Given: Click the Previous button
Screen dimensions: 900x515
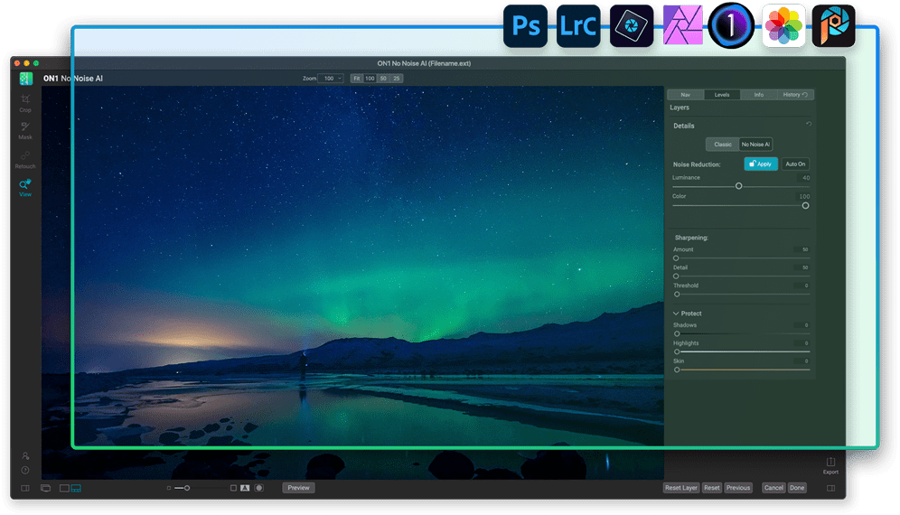Looking at the screenshot, I should pyautogui.click(x=738, y=488).
